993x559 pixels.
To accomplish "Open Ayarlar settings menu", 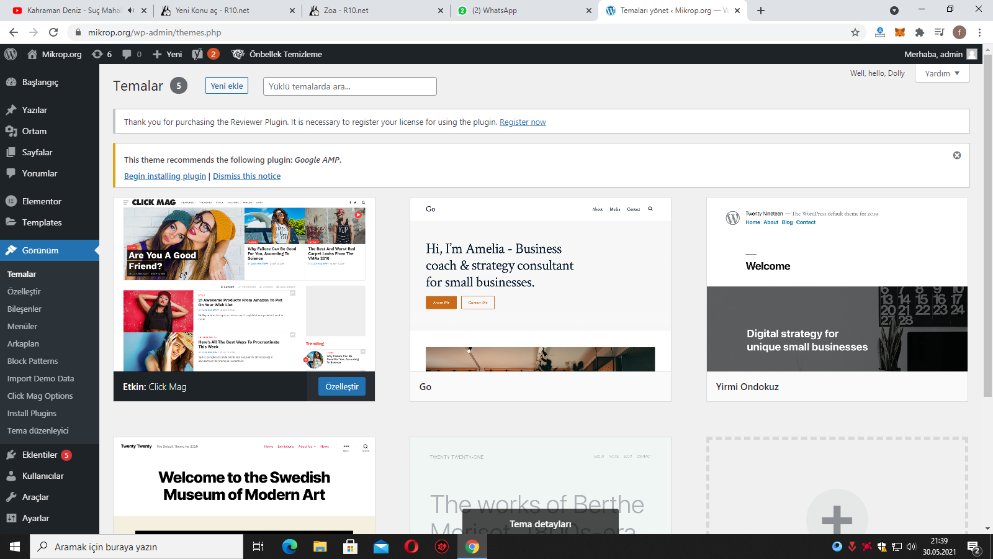I will pyautogui.click(x=50, y=518).
